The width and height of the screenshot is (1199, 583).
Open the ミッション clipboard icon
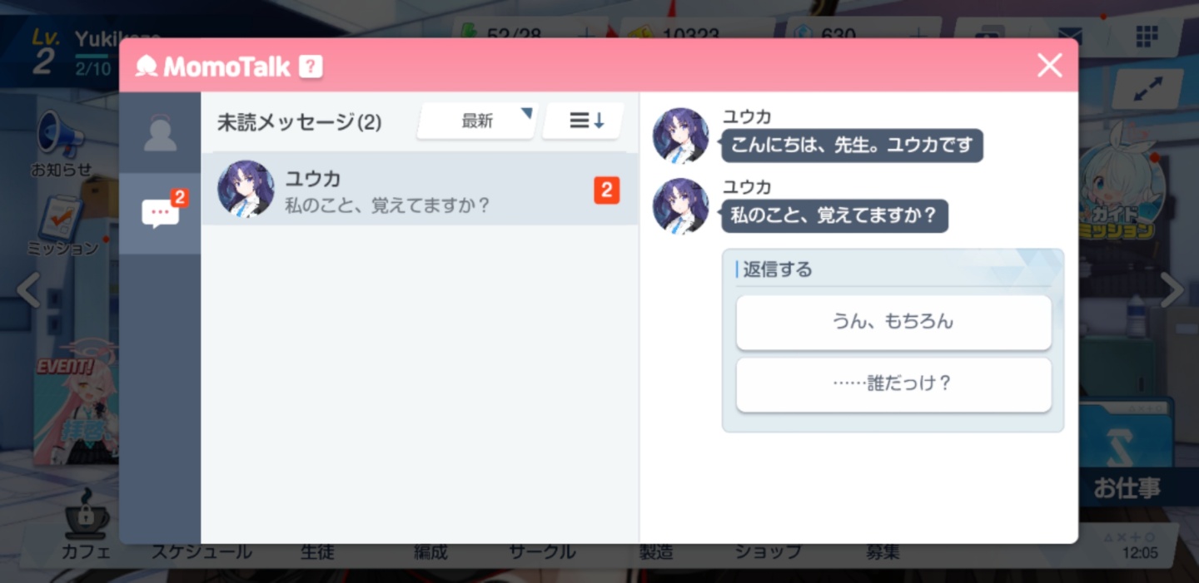(x=62, y=225)
